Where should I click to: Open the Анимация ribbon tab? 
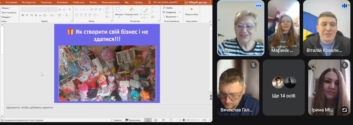pyautogui.click(x=62, y=2)
